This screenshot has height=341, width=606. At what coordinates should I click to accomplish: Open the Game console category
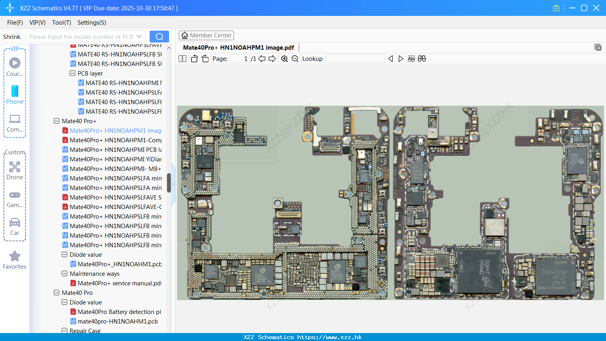[x=15, y=199]
